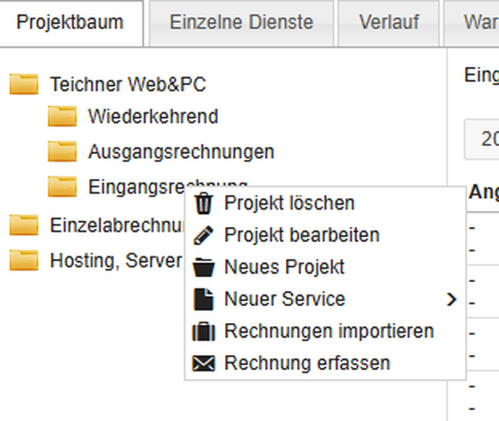Click the Eingangsrechnung folder icon
Viewport: 499px width, 421px height.
coord(62,186)
